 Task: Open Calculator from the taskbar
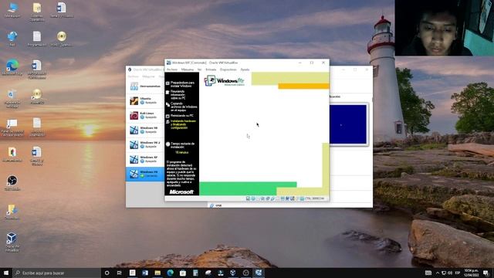pos(195,273)
